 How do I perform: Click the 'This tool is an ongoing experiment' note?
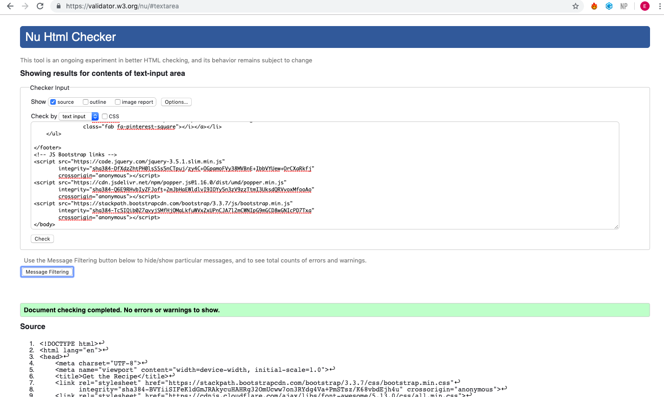(166, 60)
